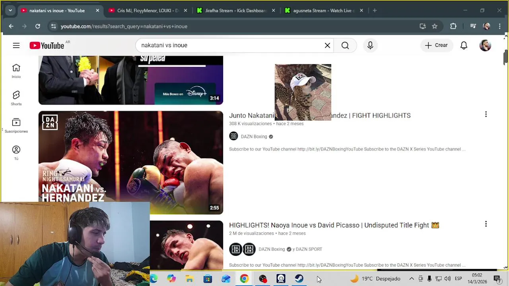Bookmark this page with the star icon
Image resolution: width=509 pixels, height=286 pixels.
[435, 26]
